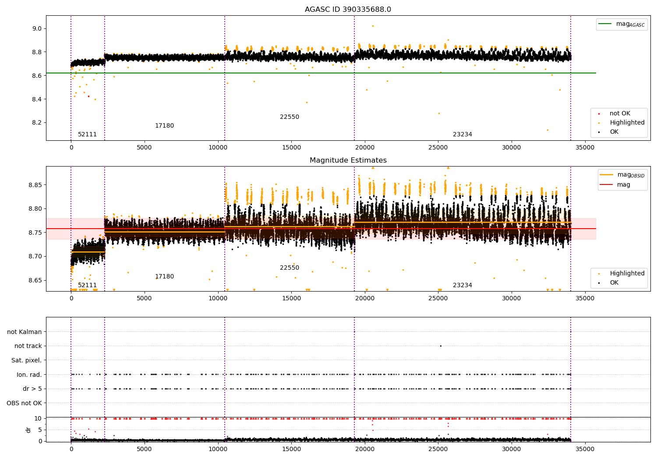Select 'OK' legend entry in AGASC ID plot
657x459 pixels.
pyautogui.click(x=614, y=132)
